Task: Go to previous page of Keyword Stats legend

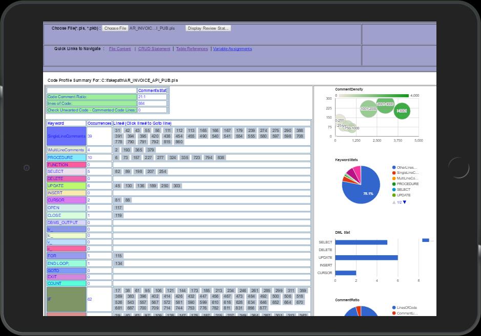Action: (394, 202)
